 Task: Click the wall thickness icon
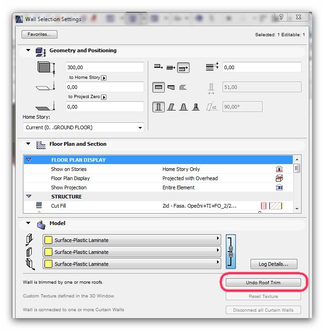[x=211, y=88]
